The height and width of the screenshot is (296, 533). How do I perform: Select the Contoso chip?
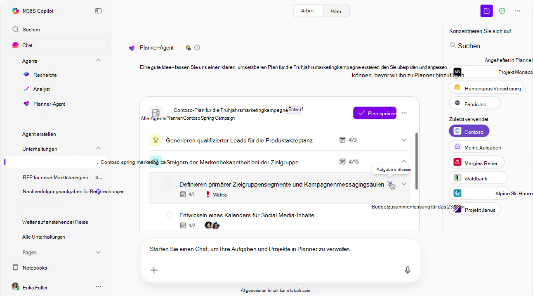(x=469, y=131)
